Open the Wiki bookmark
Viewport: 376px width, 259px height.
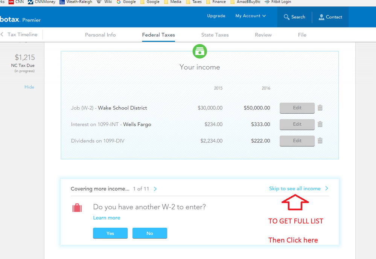point(105,2)
